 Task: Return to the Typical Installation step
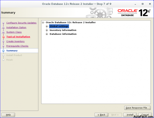18,37
